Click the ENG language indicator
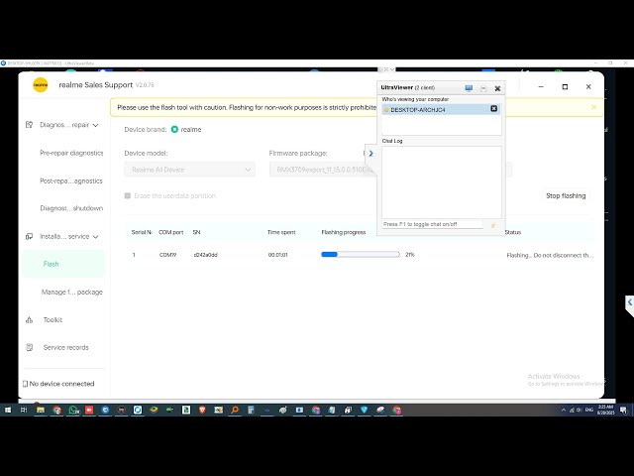Image resolution: width=634 pixels, height=476 pixels. (589, 410)
